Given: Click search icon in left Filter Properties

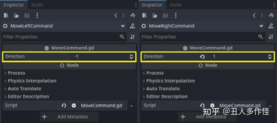Looking at the screenshot, I should 122,37.
